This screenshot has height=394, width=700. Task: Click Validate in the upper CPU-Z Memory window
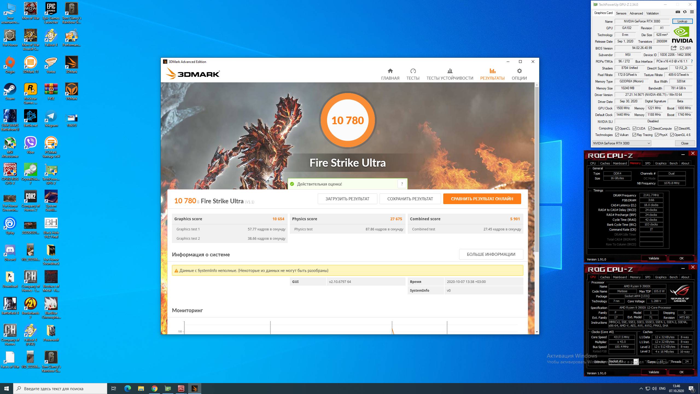654,258
